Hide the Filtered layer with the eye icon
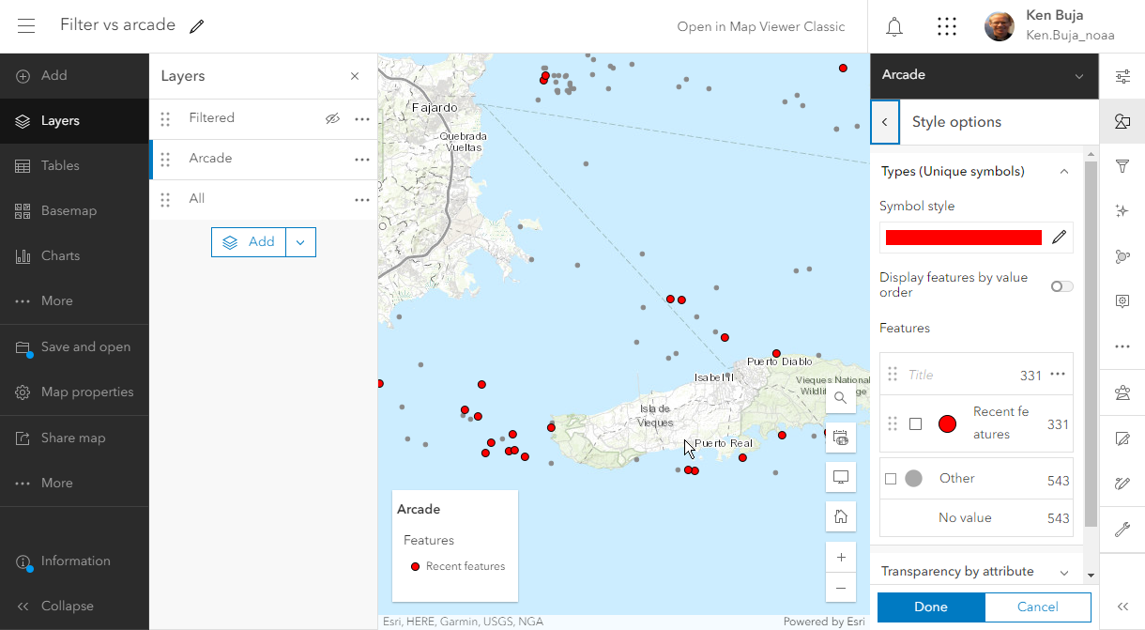The width and height of the screenshot is (1145, 630). (333, 118)
